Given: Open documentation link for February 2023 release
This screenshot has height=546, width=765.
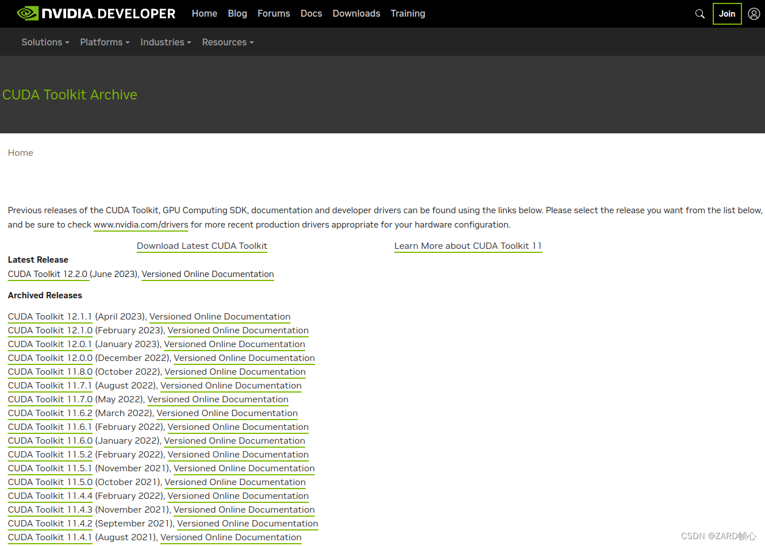Looking at the screenshot, I should [x=239, y=330].
